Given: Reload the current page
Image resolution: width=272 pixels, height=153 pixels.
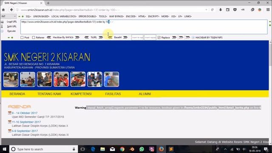Looking at the screenshot, I should pyautogui.click(x=212, y=10).
